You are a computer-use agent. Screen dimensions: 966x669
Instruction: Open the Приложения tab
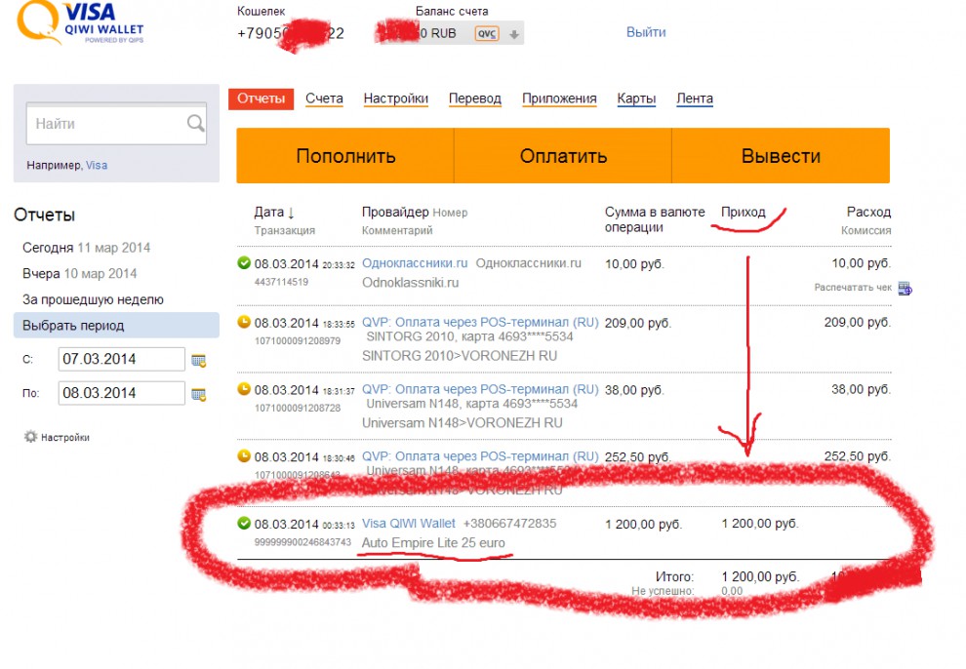(x=559, y=98)
